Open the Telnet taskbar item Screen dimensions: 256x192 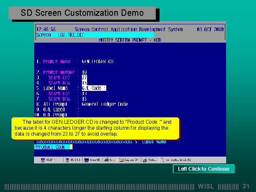(151, 160)
